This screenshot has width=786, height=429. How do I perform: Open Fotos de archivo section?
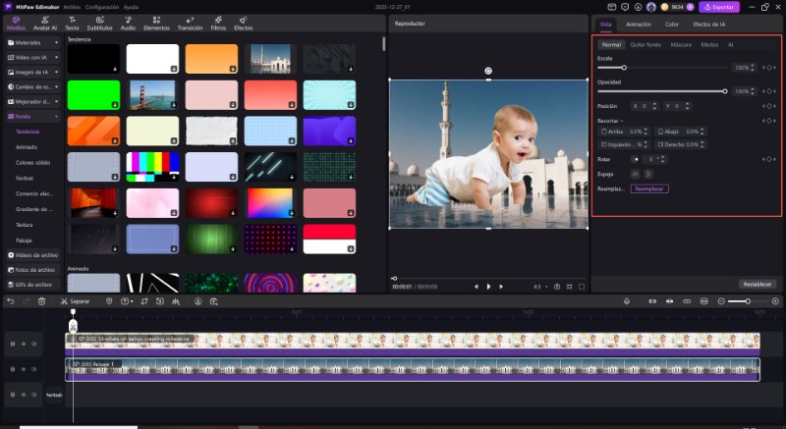coord(33,270)
